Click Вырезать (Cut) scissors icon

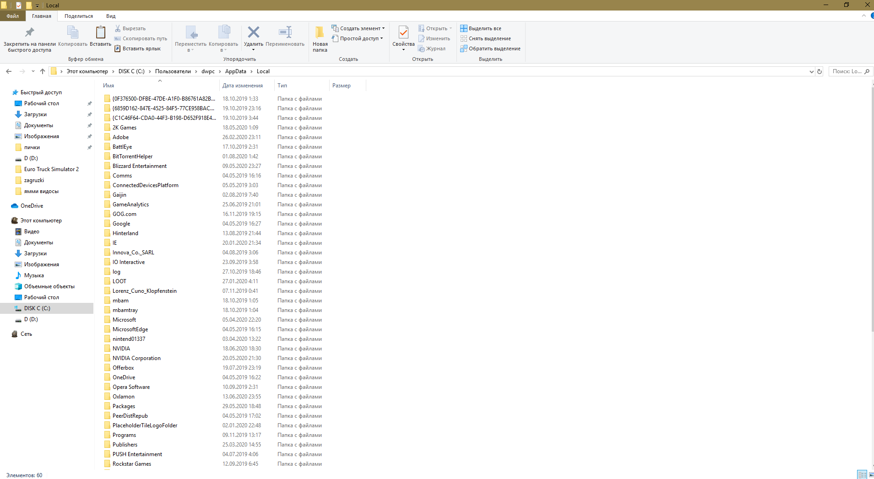point(118,28)
